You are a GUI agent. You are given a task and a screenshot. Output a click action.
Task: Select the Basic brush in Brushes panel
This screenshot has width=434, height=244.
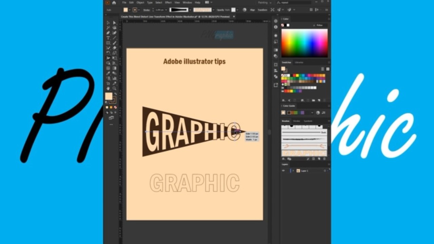point(304,132)
